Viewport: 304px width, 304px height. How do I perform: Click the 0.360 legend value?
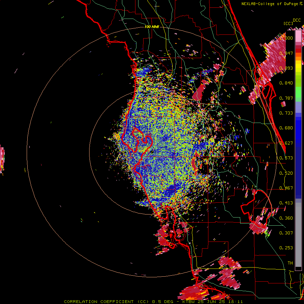coord(286,218)
